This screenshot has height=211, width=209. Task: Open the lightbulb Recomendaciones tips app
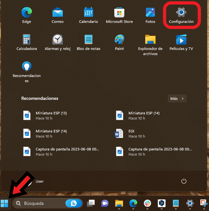point(27,72)
